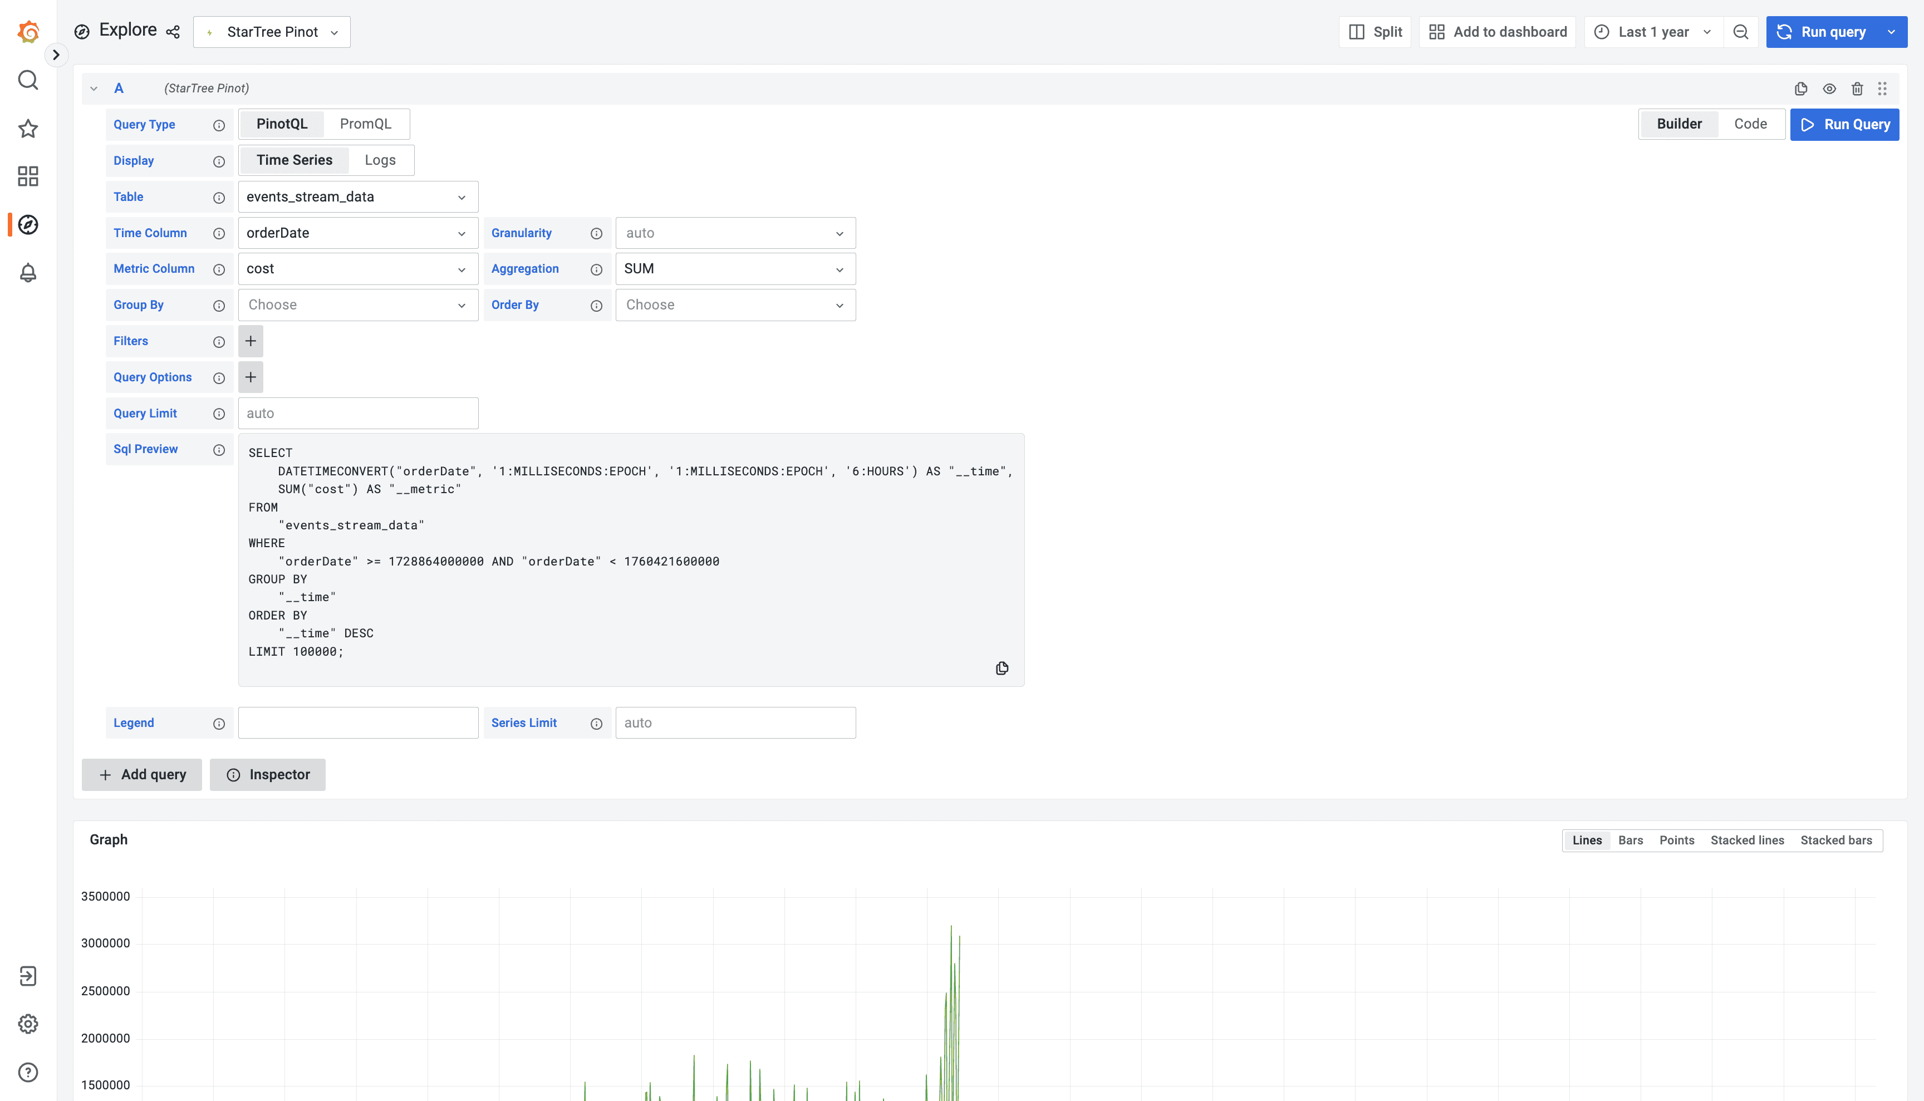This screenshot has width=1924, height=1101.
Task: Open the search icon in the sidebar
Action: click(x=28, y=80)
